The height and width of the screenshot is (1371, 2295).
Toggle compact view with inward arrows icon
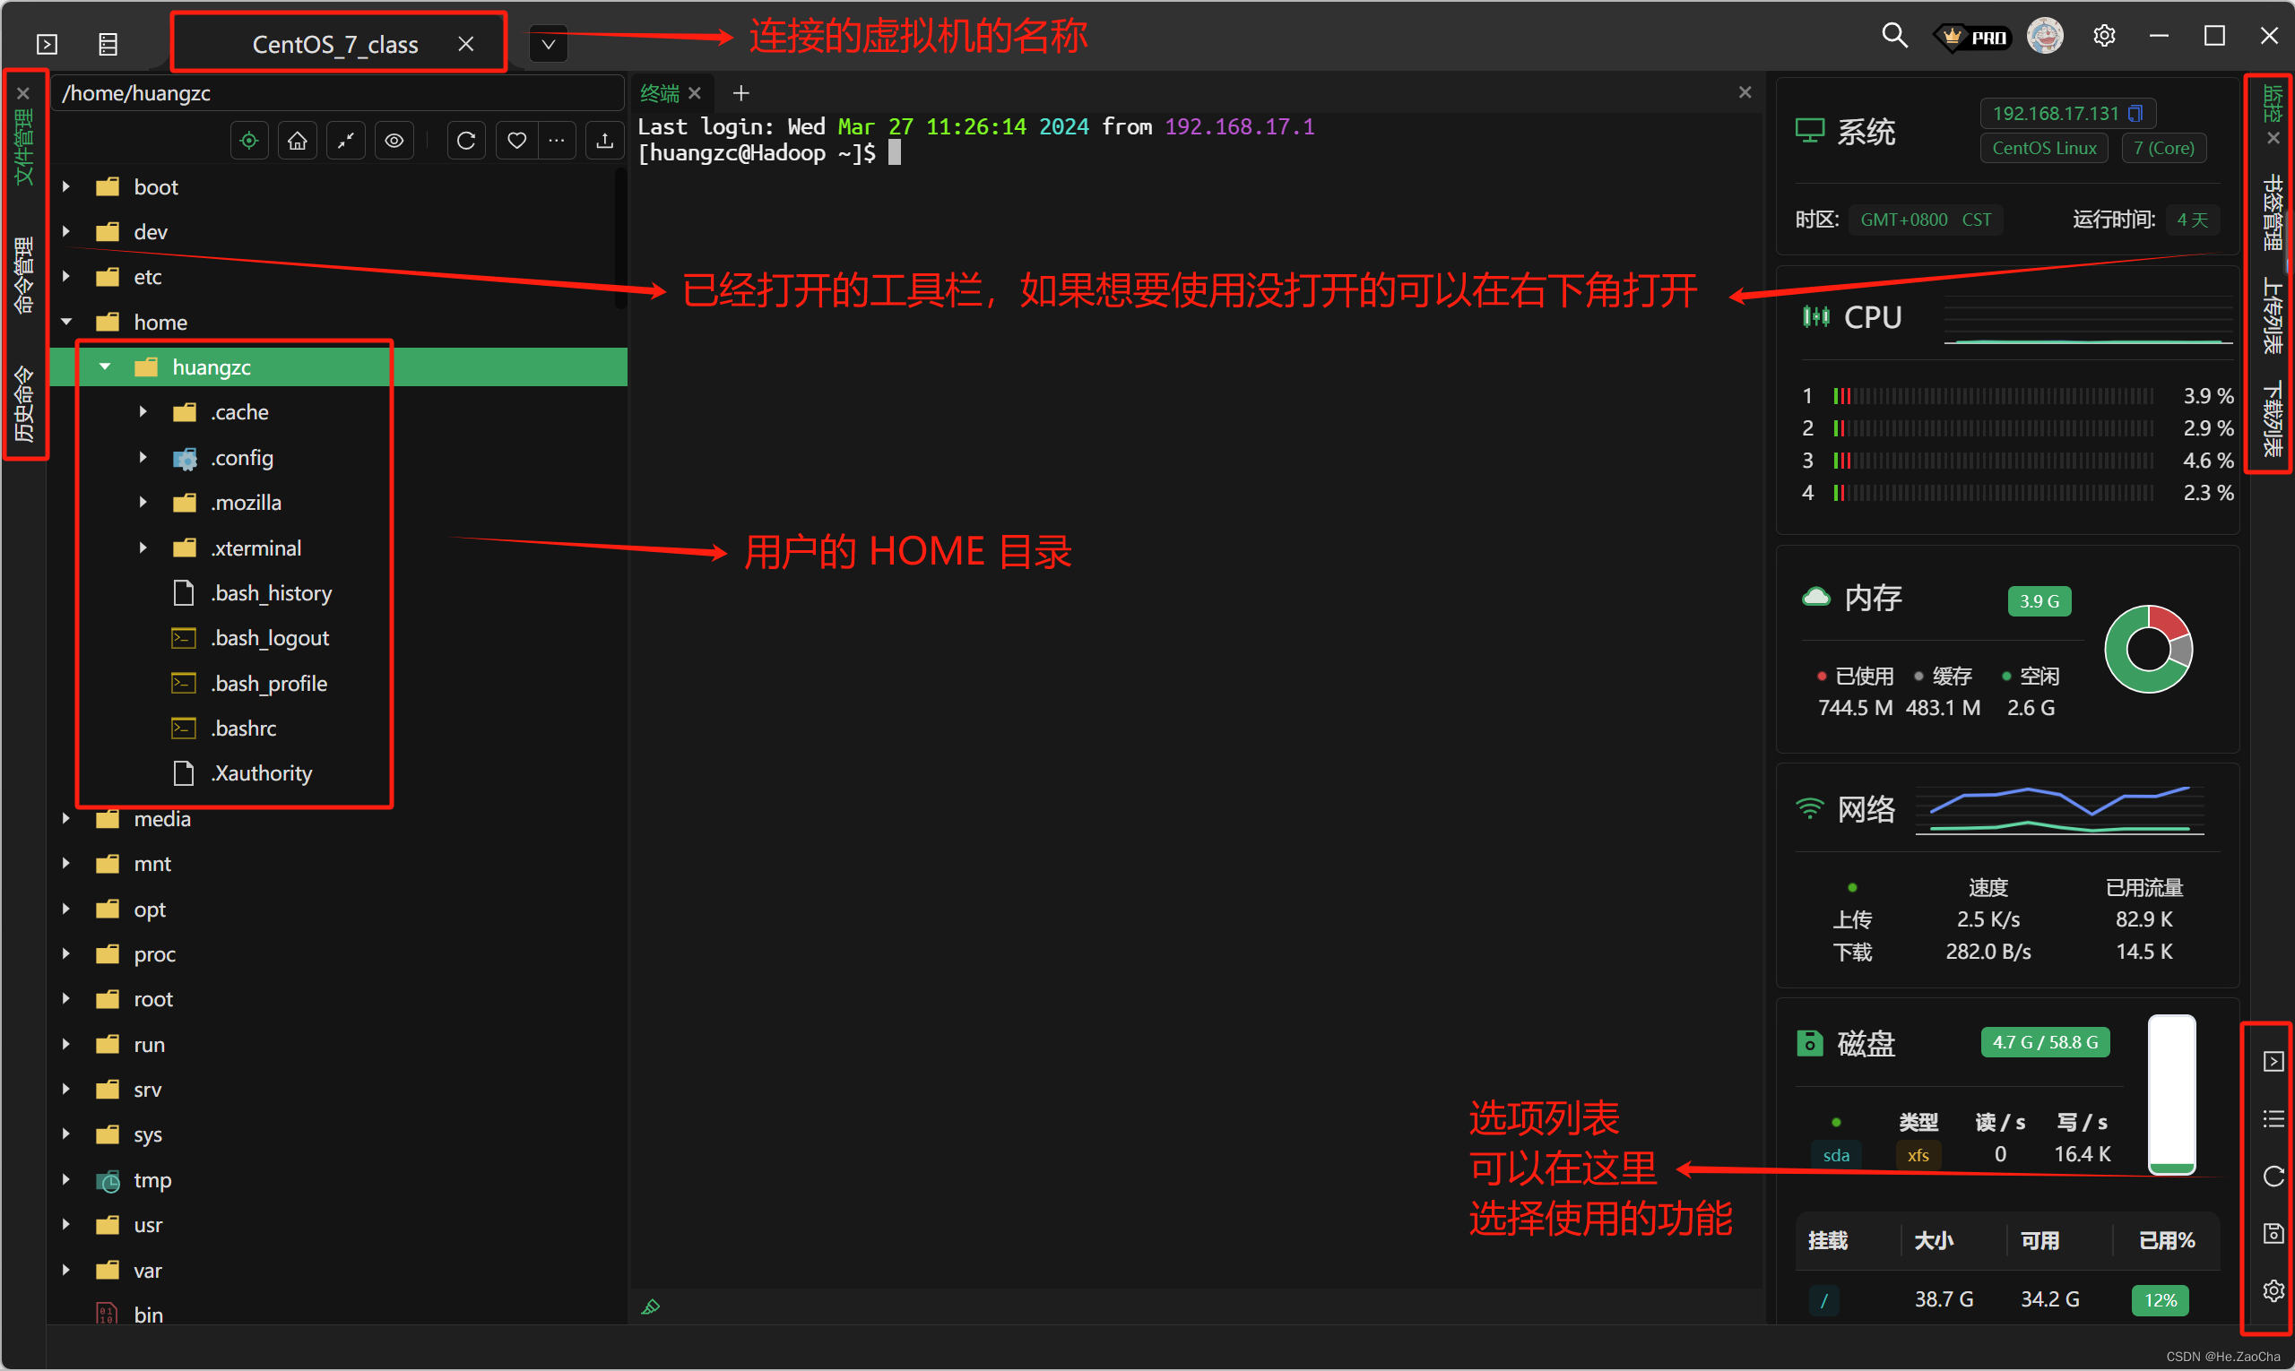[345, 140]
